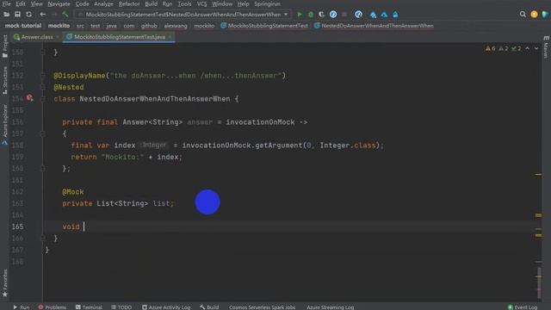Start debugging with the bug icon
Image resolution: width=551 pixels, height=310 pixels.
pos(311,15)
